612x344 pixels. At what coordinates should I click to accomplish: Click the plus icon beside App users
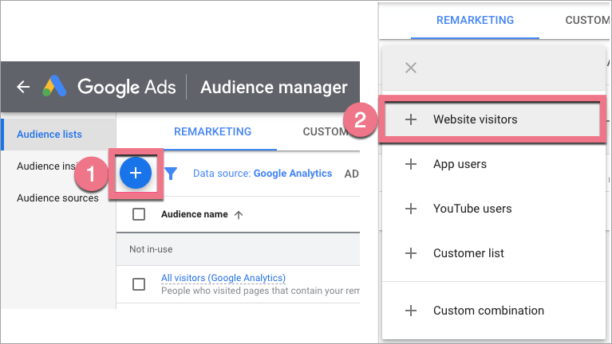coord(411,164)
